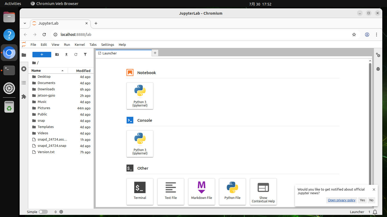Show the Table of Contents panel
Screen dimensions: 387x217
coord(24,83)
